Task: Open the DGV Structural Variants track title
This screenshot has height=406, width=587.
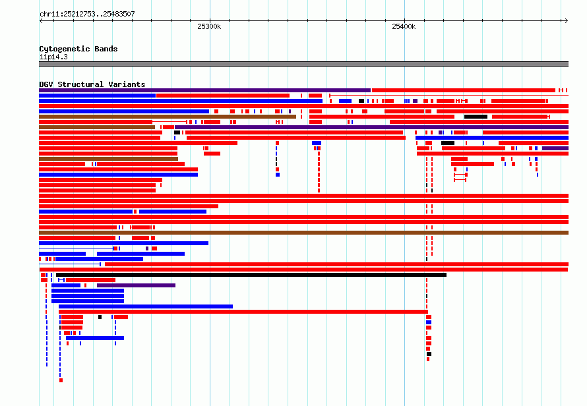Action: [92, 84]
